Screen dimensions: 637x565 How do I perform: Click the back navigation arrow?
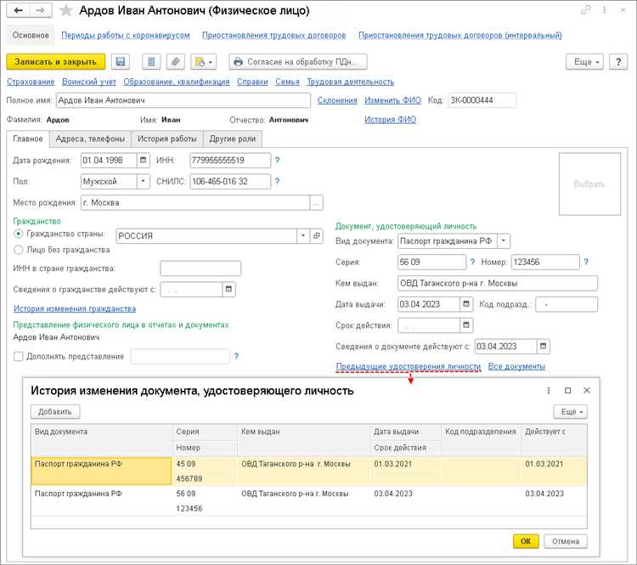(19, 11)
